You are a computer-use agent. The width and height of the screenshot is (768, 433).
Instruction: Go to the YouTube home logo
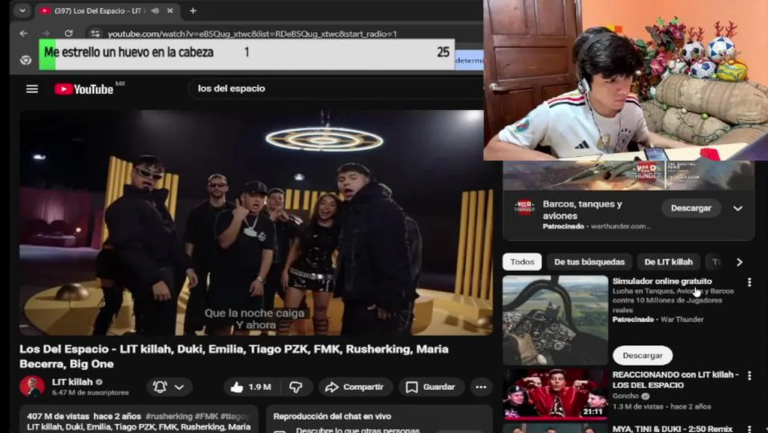tap(84, 89)
